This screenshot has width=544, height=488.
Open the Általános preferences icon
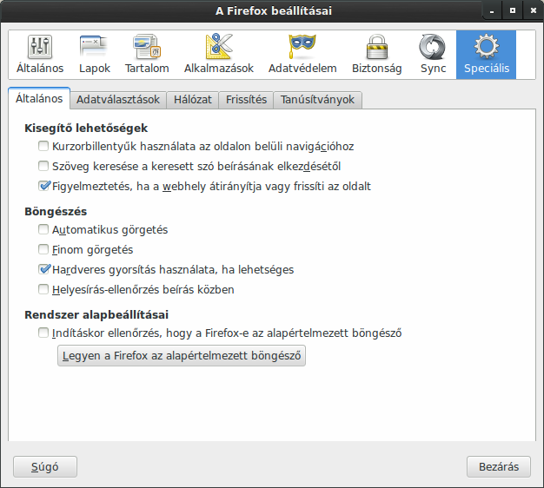(40, 55)
